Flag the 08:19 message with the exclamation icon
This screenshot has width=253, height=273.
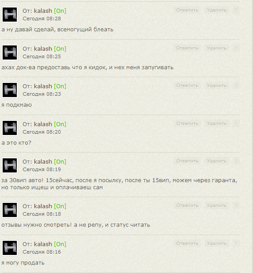236,161
